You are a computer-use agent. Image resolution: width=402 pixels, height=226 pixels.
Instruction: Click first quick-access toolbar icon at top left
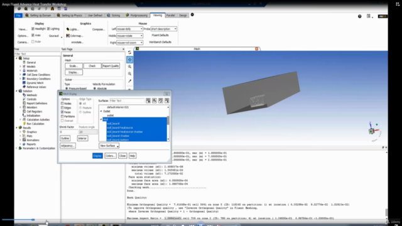click(19, 9)
